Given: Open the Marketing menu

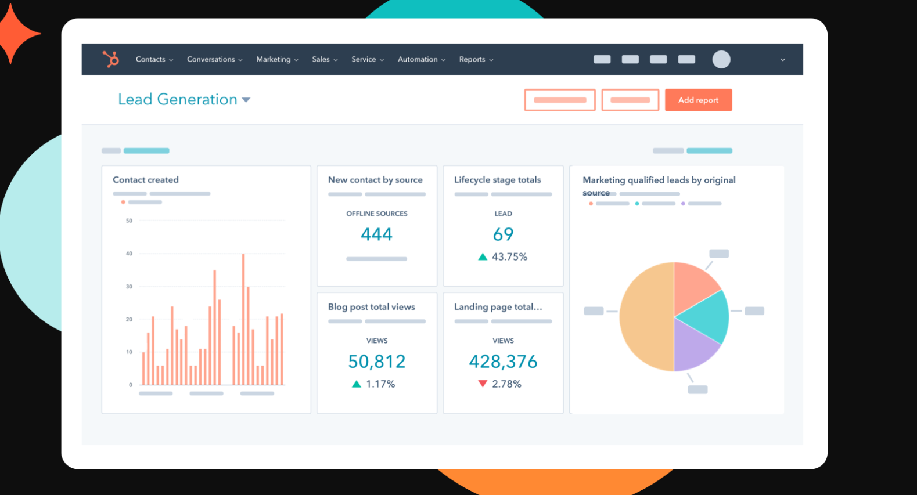Looking at the screenshot, I should point(277,59).
